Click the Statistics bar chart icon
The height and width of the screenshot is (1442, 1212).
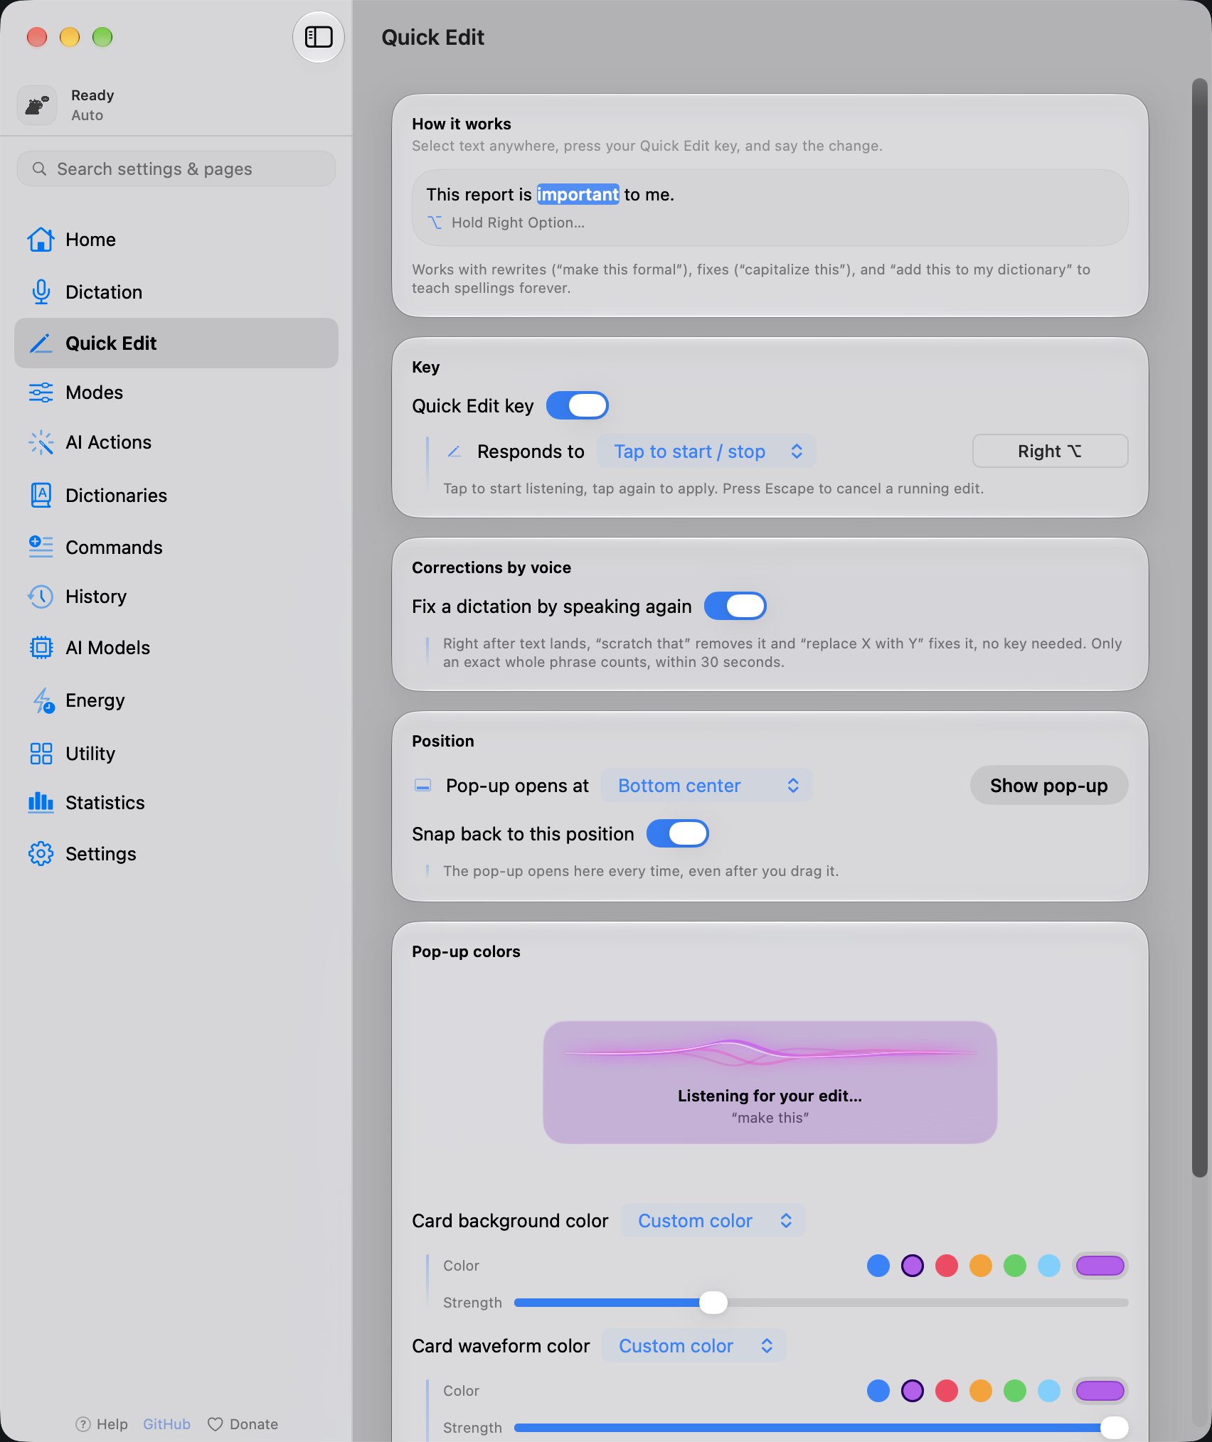41,803
